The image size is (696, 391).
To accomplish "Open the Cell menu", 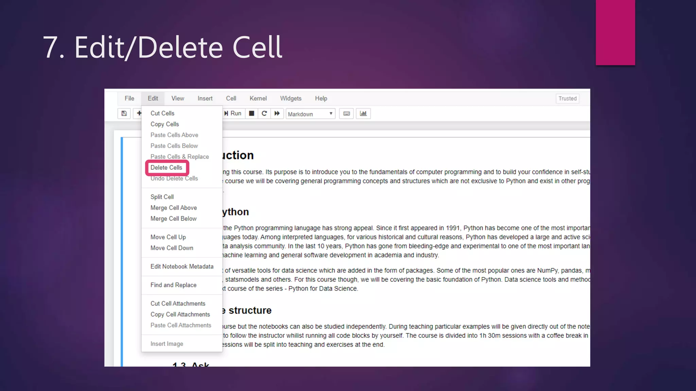I will [x=231, y=98].
